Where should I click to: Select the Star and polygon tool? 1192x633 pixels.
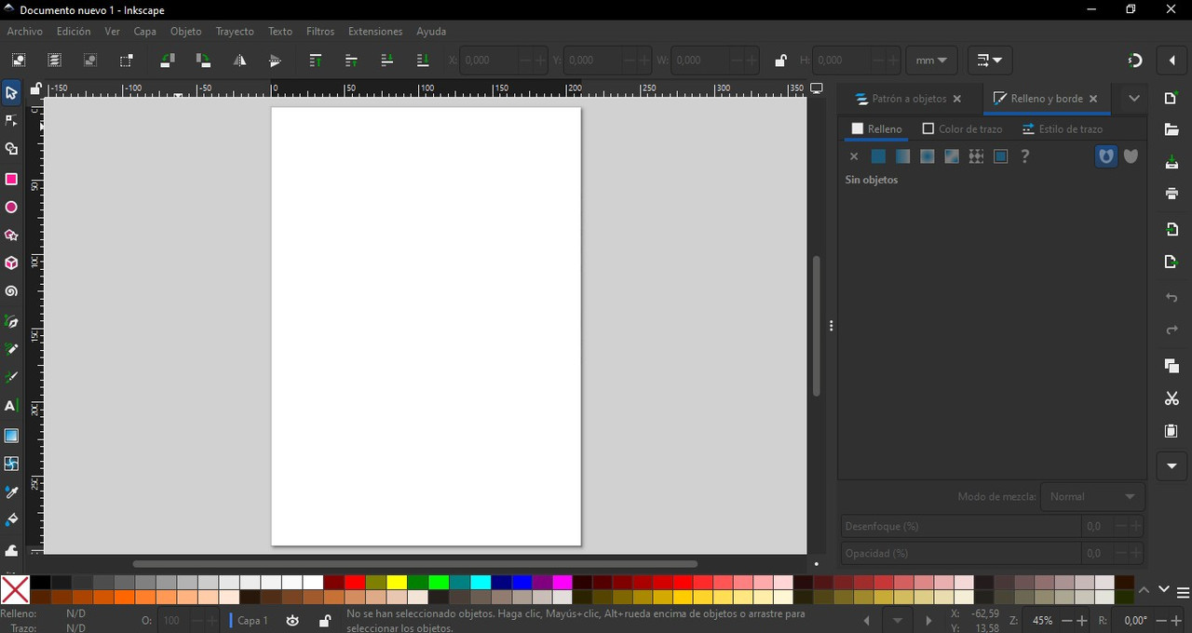(x=11, y=236)
